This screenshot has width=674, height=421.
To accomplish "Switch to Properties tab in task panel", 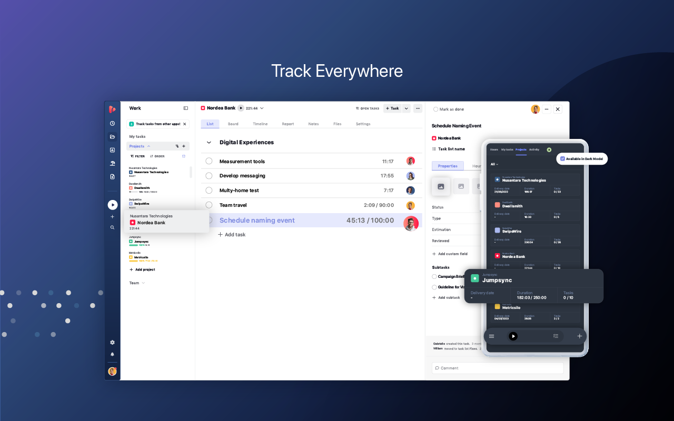I will coord(448,166).
